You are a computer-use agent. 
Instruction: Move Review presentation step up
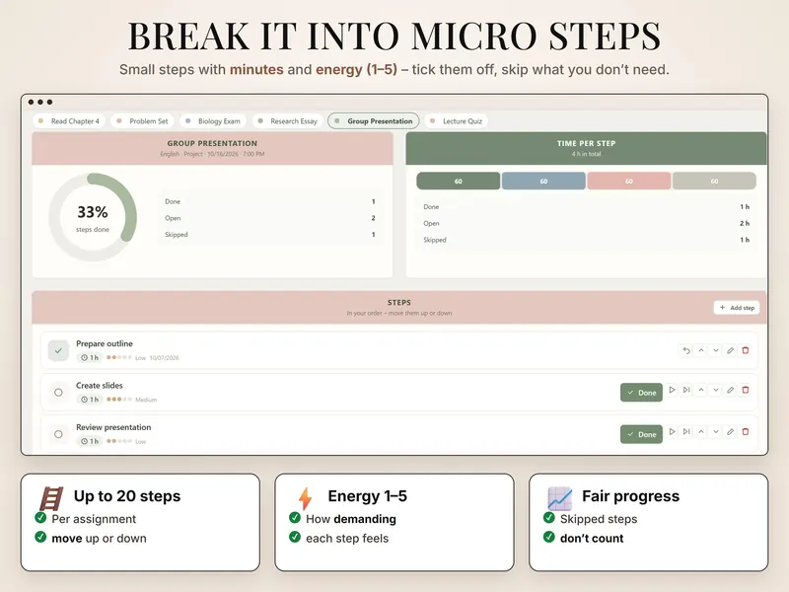click(701, 431)
